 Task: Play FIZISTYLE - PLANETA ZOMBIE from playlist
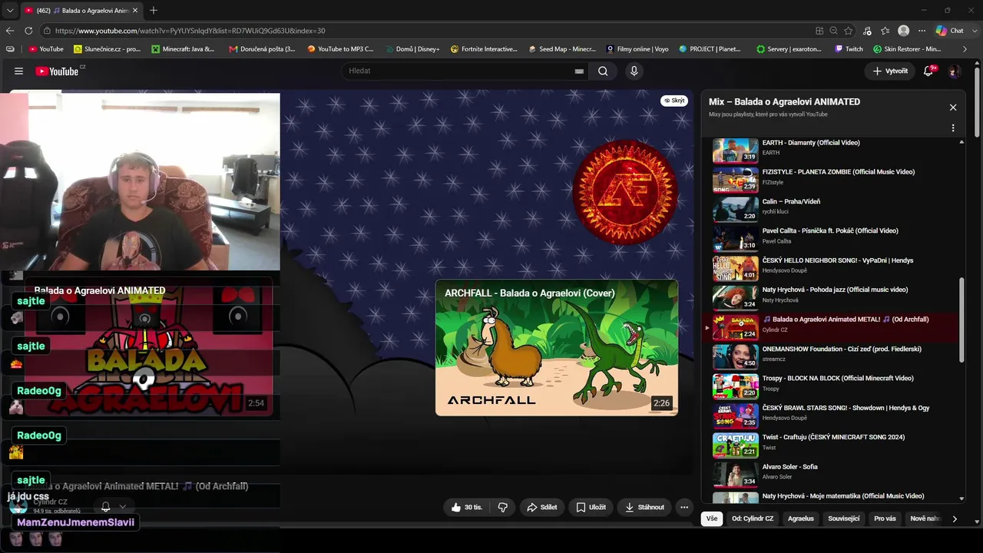coord(832,180)
